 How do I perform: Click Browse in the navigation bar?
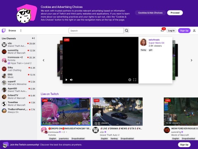click(12, 31)
